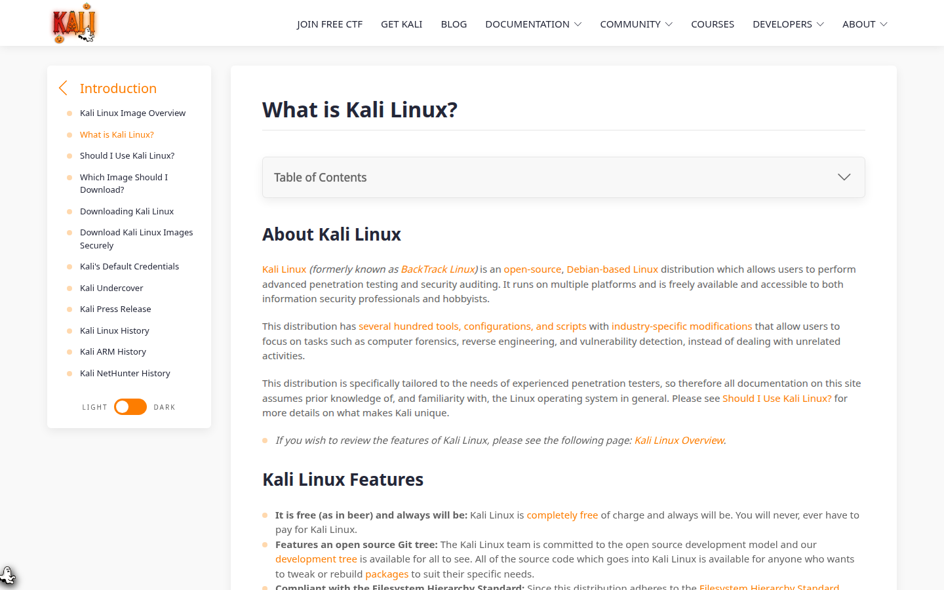
Task: Click the LIGHT theme label
Action: (x=94, y=407)
